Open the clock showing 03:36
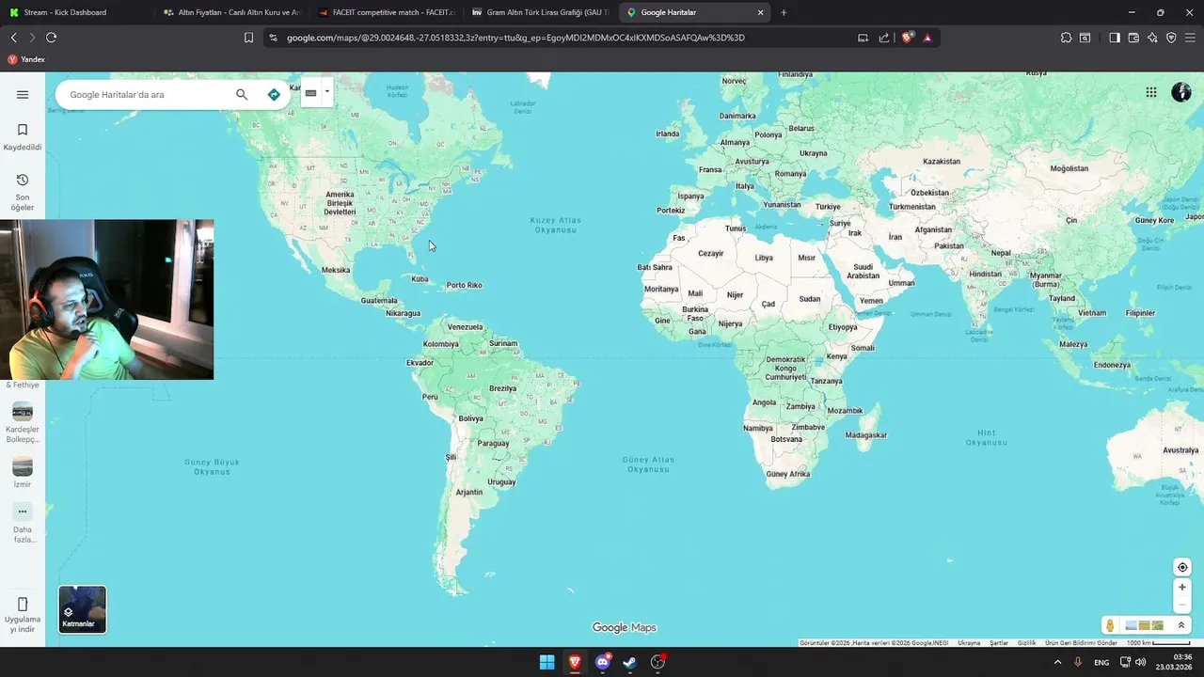 tap(1175, 662)
